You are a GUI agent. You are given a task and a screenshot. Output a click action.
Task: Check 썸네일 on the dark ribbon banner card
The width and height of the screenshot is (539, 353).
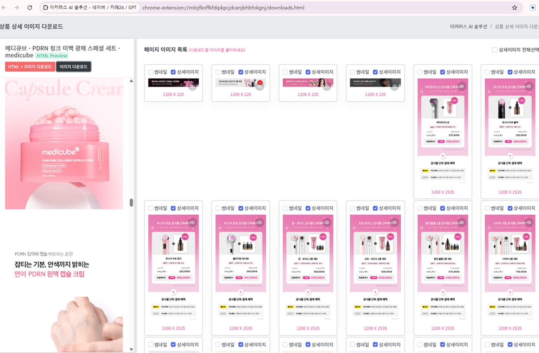150,72
